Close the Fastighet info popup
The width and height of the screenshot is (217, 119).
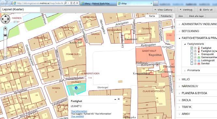click(x=119, y=99)
